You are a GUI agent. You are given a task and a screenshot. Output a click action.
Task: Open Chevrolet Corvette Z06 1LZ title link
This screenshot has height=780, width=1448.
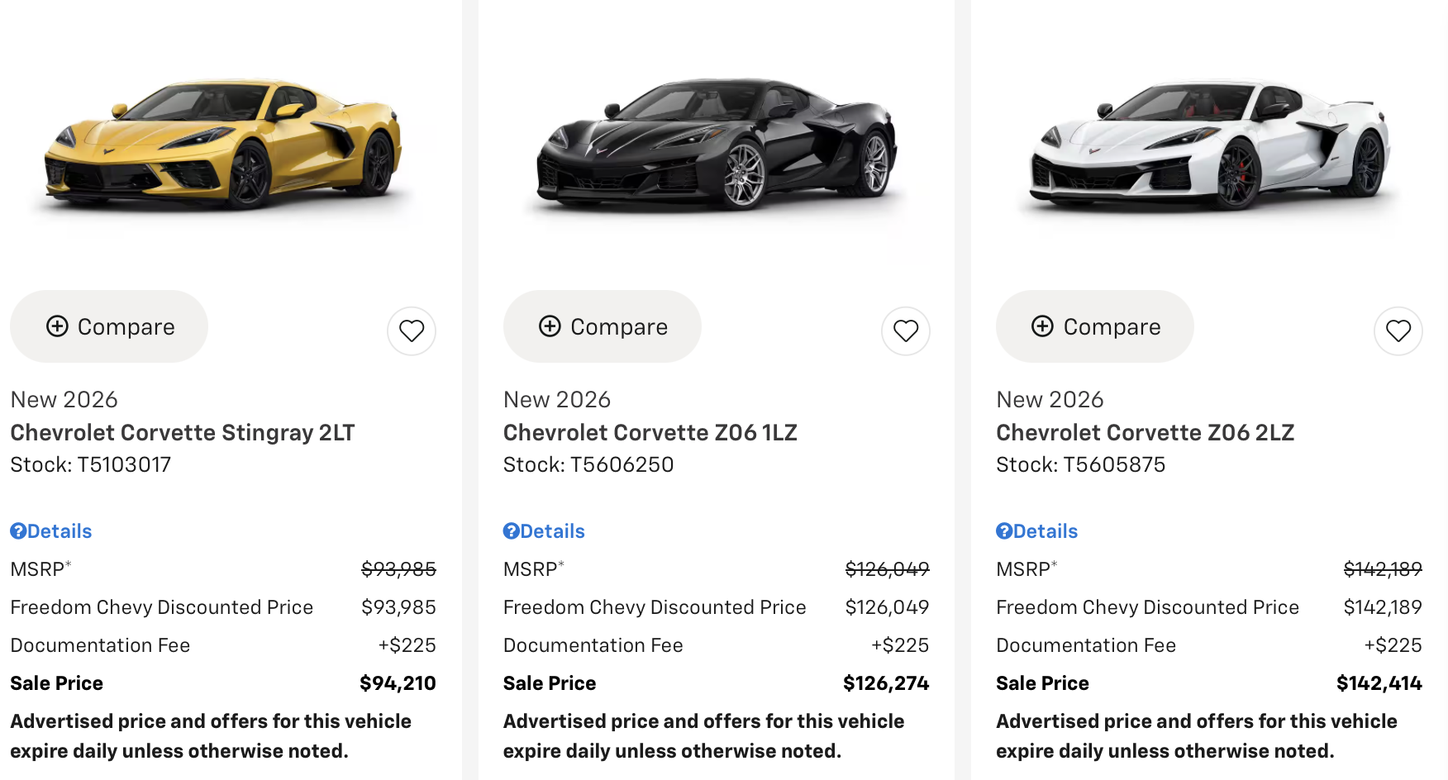click(x=650, y=432)
